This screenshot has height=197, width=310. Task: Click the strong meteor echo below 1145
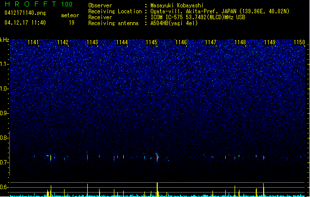pos(157,157)
